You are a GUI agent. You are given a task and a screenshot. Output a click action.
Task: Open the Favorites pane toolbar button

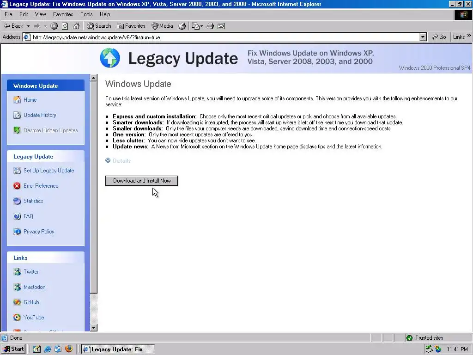click(x=131, y=26)
